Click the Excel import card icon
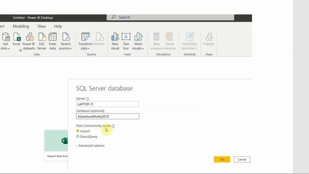Screen dimensions: 309x174 (65, 141)
